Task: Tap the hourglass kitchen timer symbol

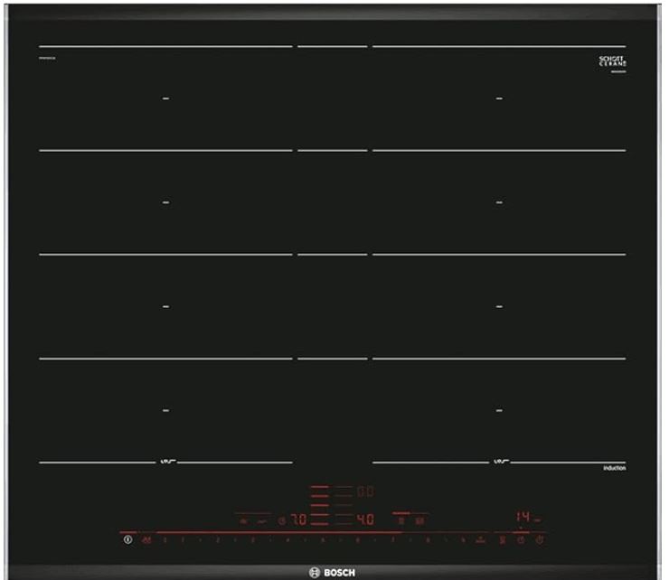Action: pos(503,540)
